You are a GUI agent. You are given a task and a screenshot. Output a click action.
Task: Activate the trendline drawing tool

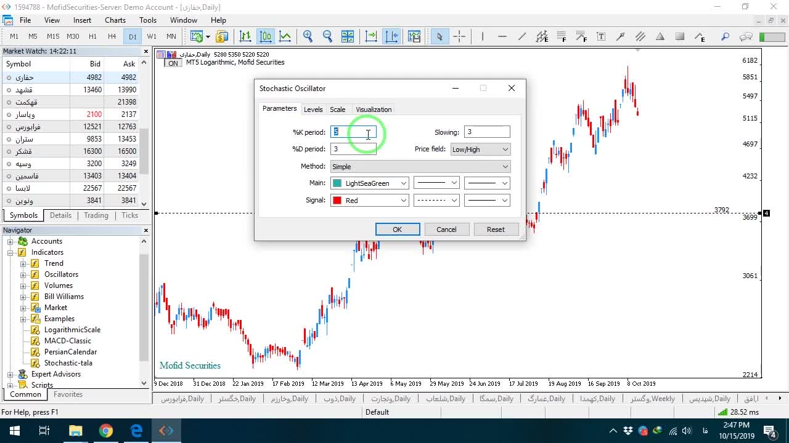click(521, 36)
